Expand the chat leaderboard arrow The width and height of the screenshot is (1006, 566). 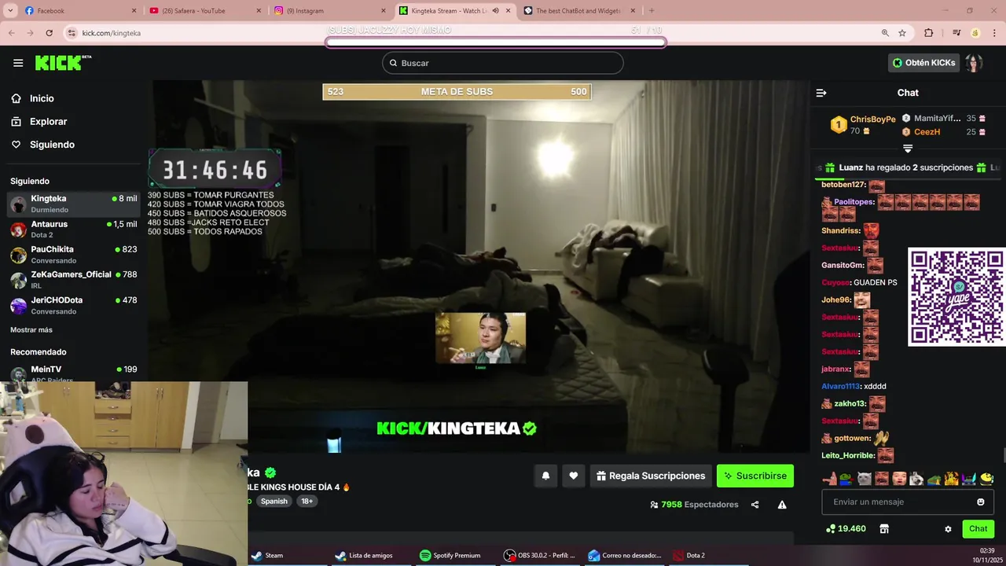tap(908, 149)
